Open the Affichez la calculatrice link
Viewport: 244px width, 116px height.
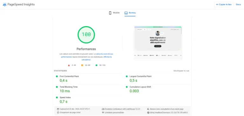click(97, 58)
